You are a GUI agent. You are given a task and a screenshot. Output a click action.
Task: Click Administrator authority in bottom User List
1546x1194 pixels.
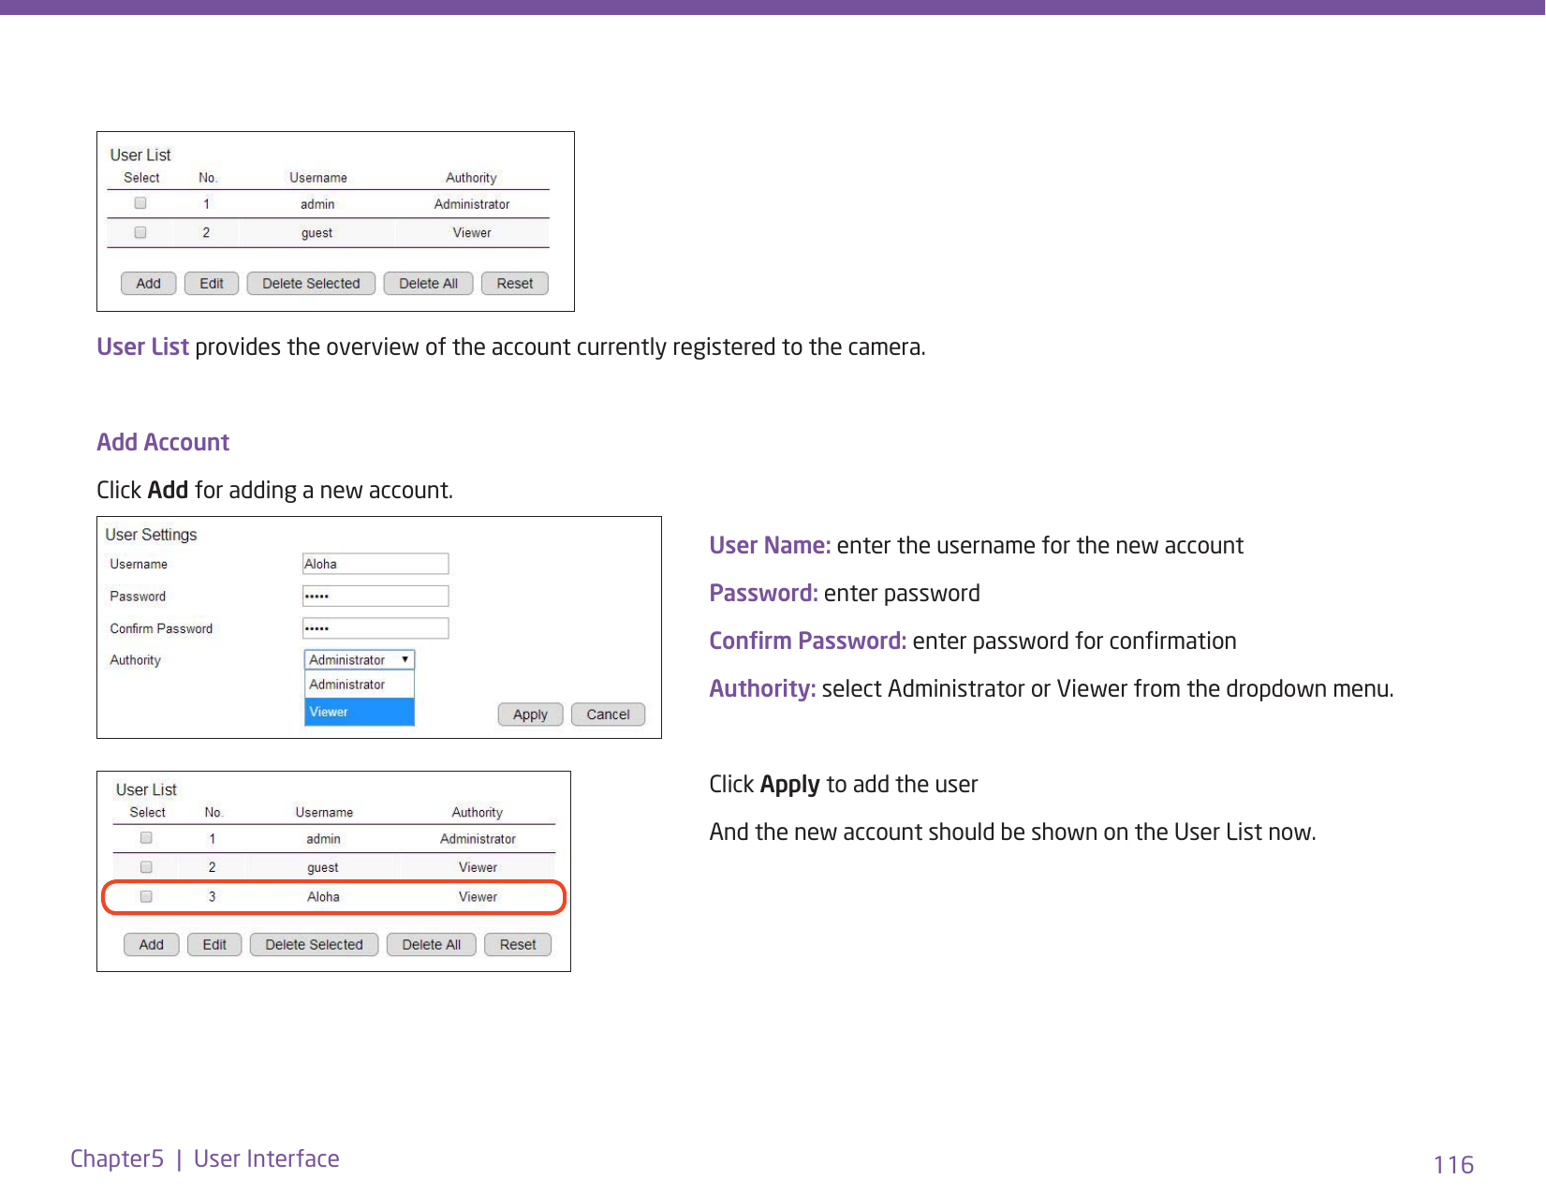pyautogui.click(x=478, y=839)
